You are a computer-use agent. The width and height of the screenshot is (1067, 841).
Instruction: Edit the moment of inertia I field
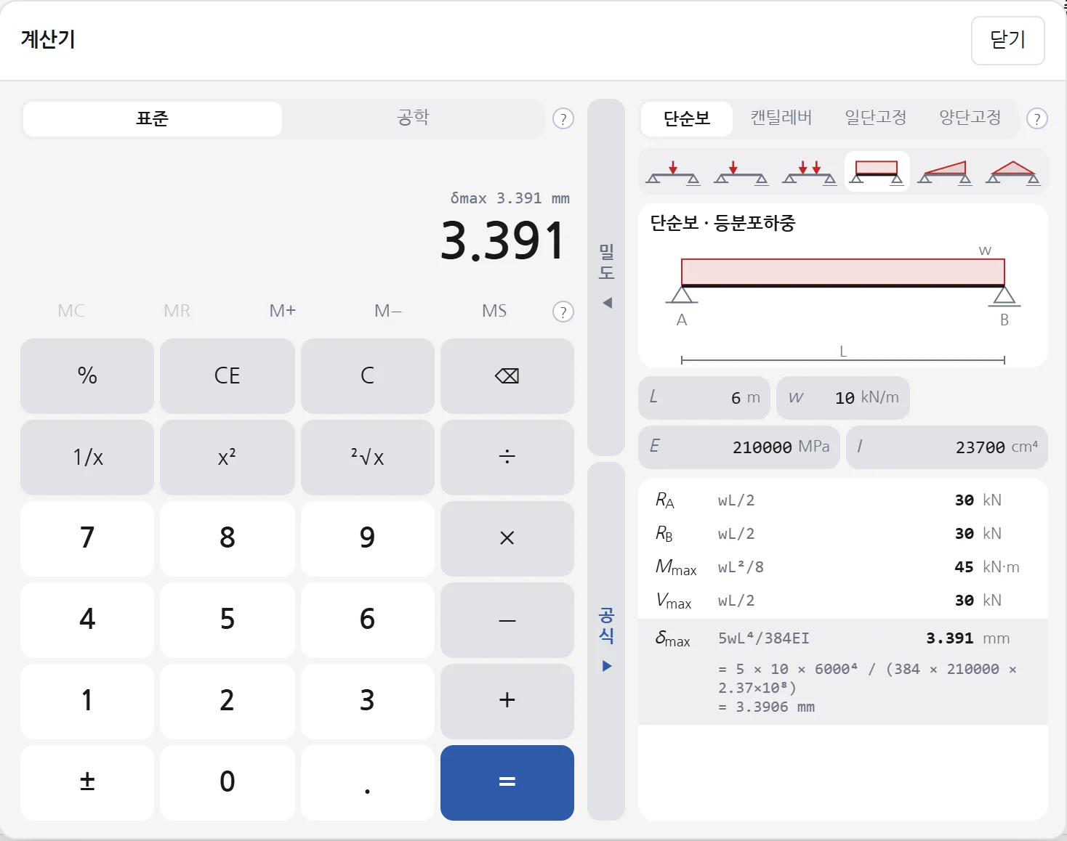coord(947,447)
